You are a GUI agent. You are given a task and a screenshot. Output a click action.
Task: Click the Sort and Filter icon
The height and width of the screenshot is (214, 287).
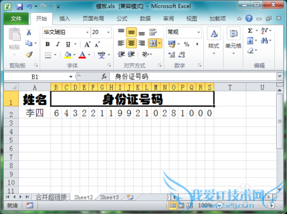pyautogui.click(x=265, y=30)
